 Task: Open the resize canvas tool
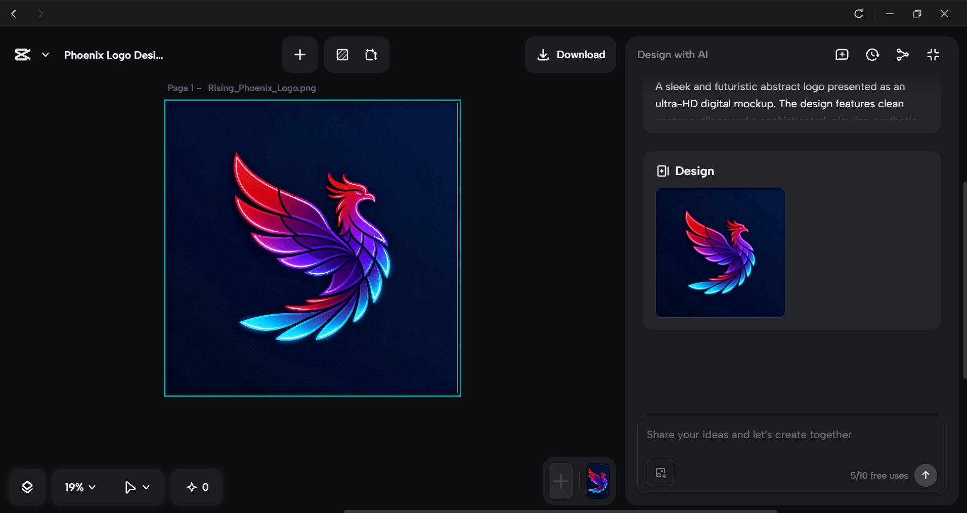[371, 55]
